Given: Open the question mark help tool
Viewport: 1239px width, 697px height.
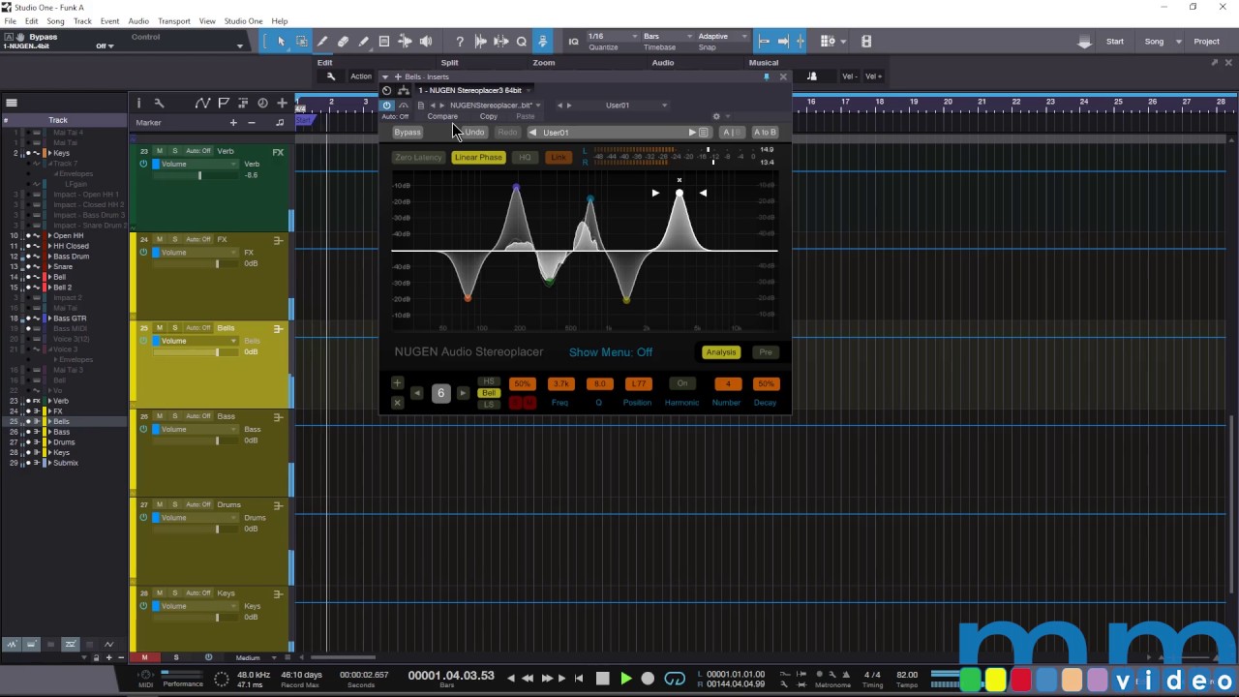Looking at the screenshot, I should coord(460,42).
